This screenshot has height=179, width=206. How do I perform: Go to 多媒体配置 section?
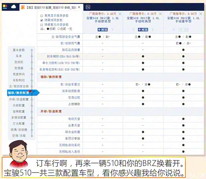19,117
